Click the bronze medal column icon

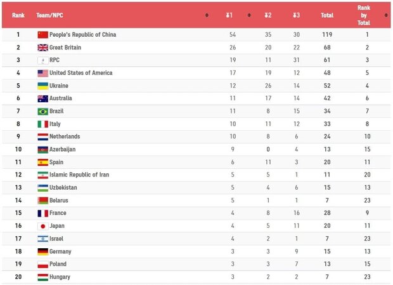click(296, 15)
